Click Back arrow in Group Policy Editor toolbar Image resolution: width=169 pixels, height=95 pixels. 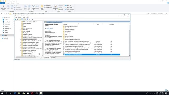click(x=15, y=19)
